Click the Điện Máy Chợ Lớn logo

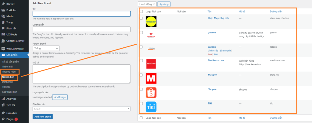(151, 22)
